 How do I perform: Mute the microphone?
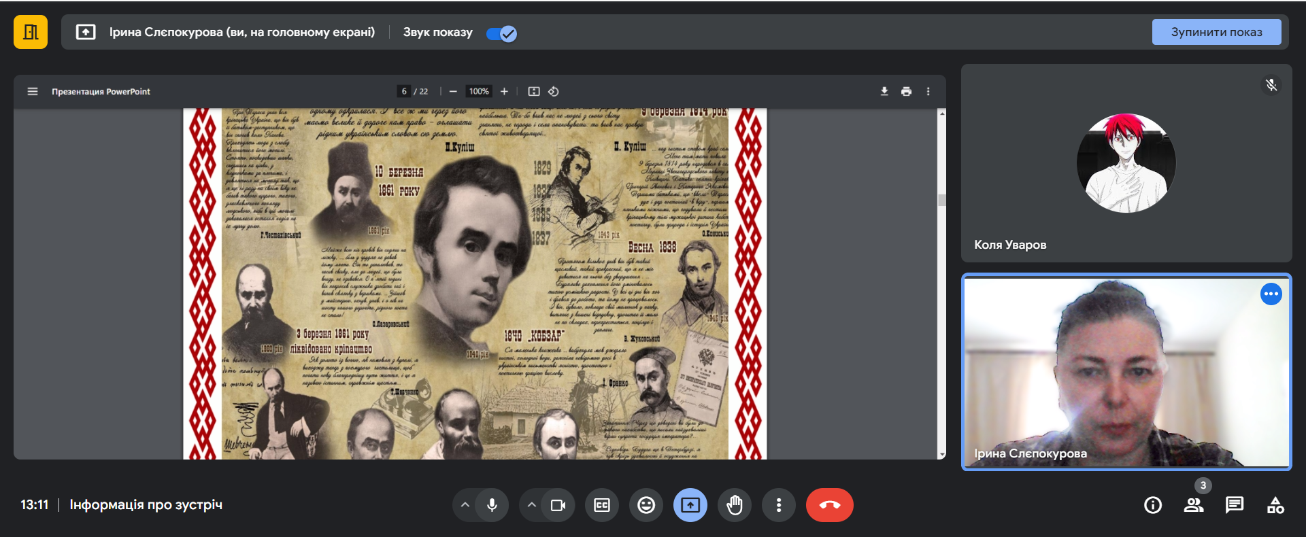click(492, 505)
